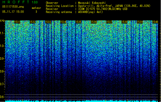The image size is (161, 102).
Task: Click the 1.0 kHz axis label
Action: (x=2, y=46)
